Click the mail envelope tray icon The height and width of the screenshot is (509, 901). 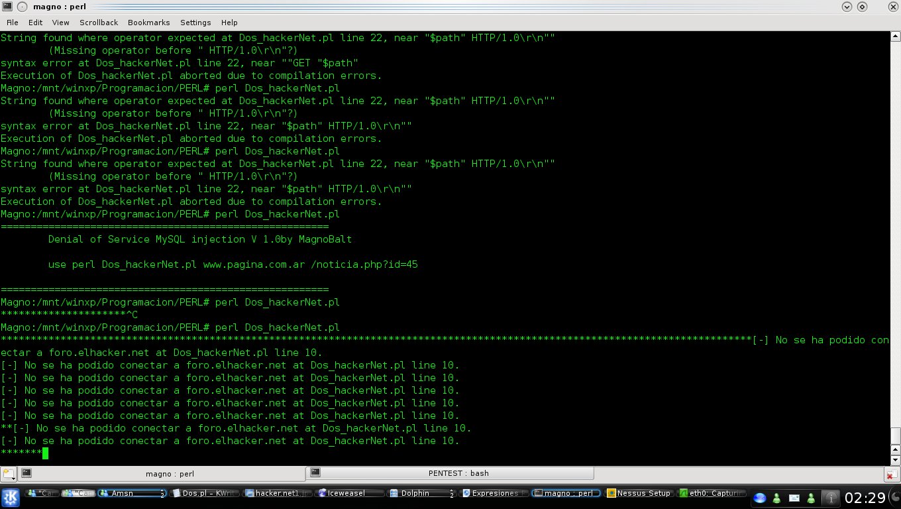[794, 498]
